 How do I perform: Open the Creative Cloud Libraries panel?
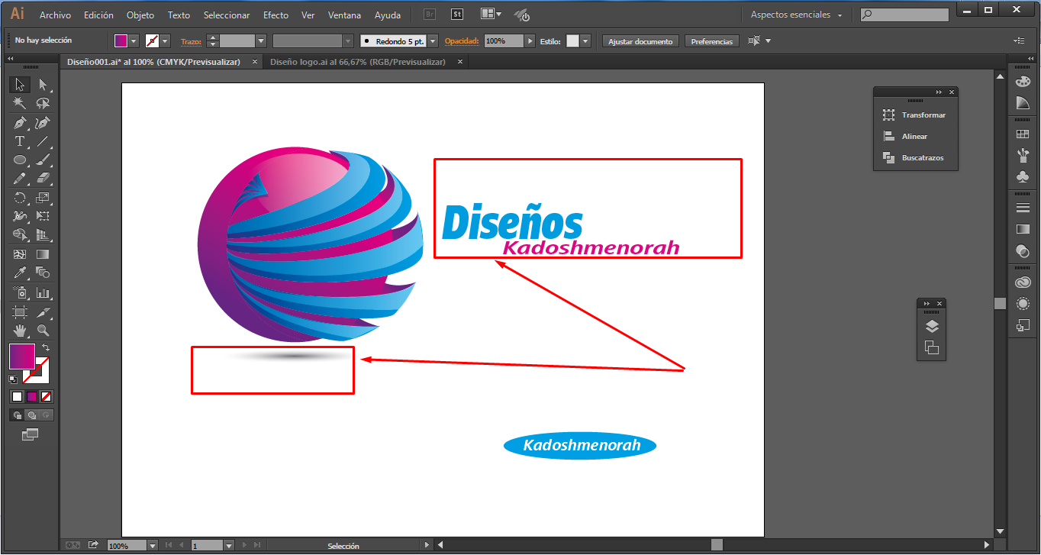pyautogui.click(x=1023, y=282)
